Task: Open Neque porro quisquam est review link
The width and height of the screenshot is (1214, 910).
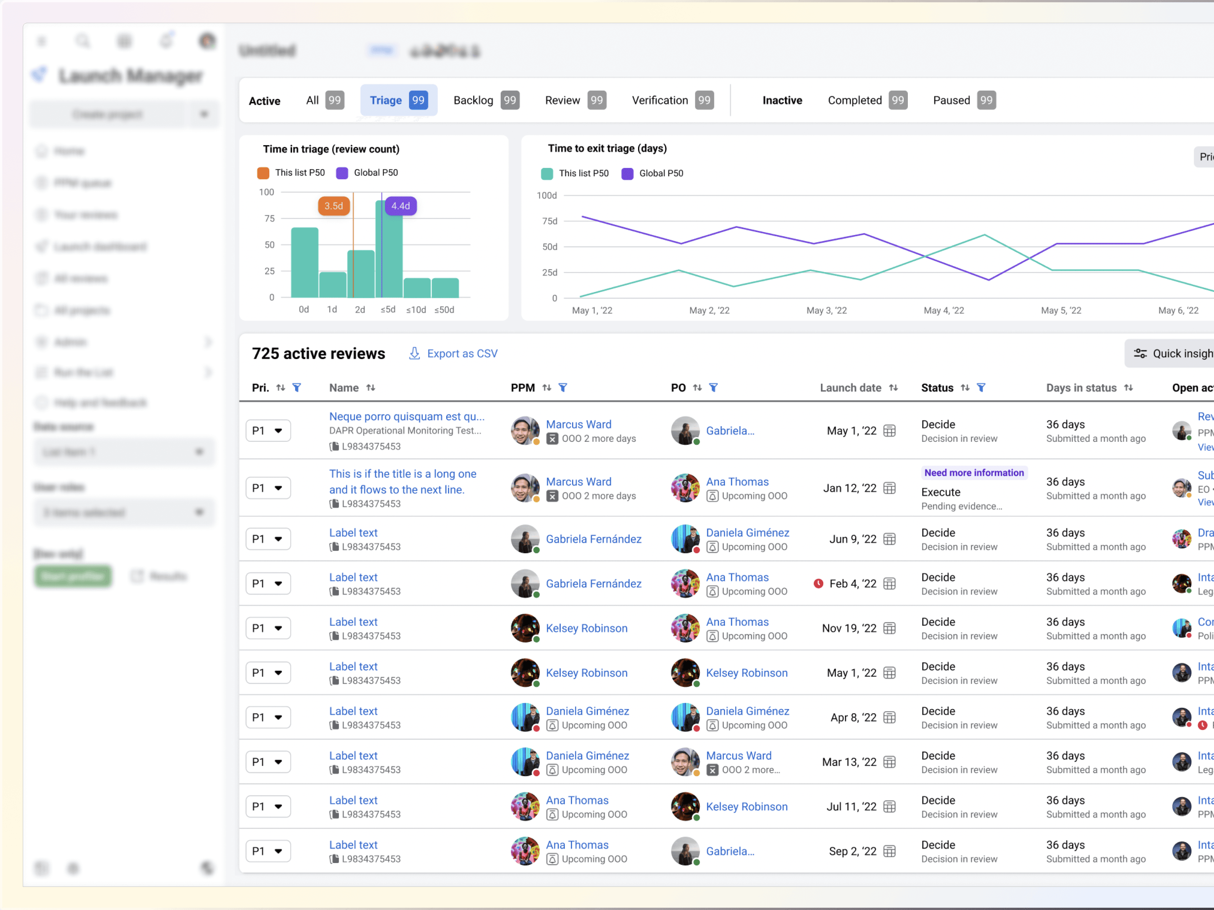Action: point(407,416)
